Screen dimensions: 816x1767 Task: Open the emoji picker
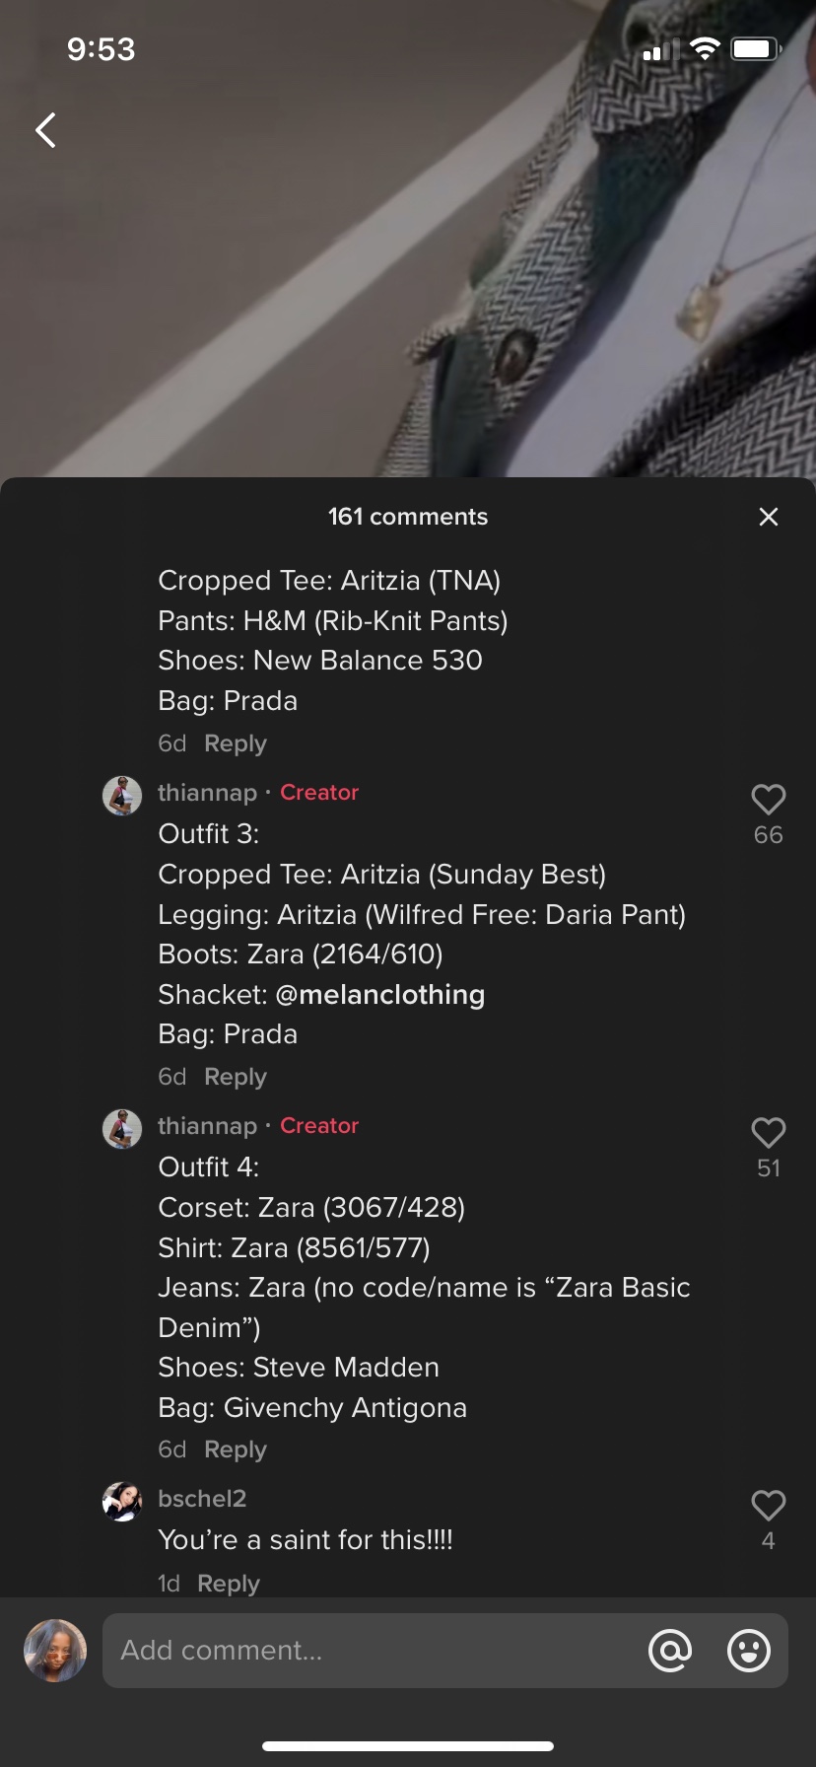tap(749, 1651)
